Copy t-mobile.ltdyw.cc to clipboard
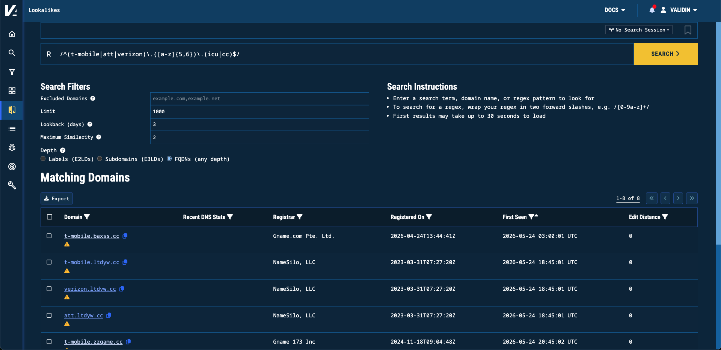This screenshot has height=350, width=721. click(125, 262)
